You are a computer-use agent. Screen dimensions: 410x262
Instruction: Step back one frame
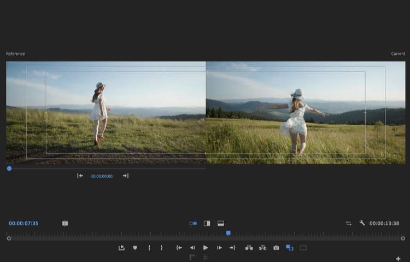[x=192, y=248]
